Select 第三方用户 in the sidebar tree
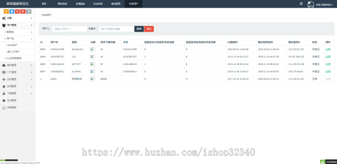337x164 pixels. tap(14, 51)
